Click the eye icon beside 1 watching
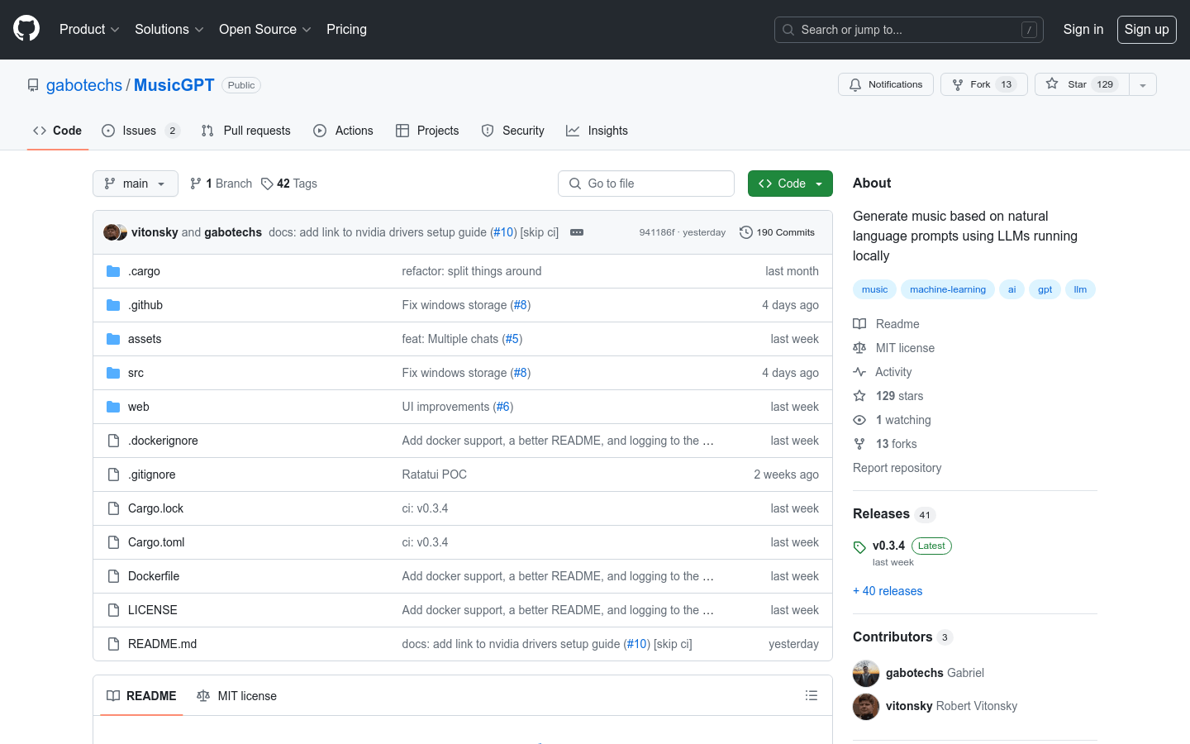This screenshot has width=1190, height=744. (x=859, y=420)
